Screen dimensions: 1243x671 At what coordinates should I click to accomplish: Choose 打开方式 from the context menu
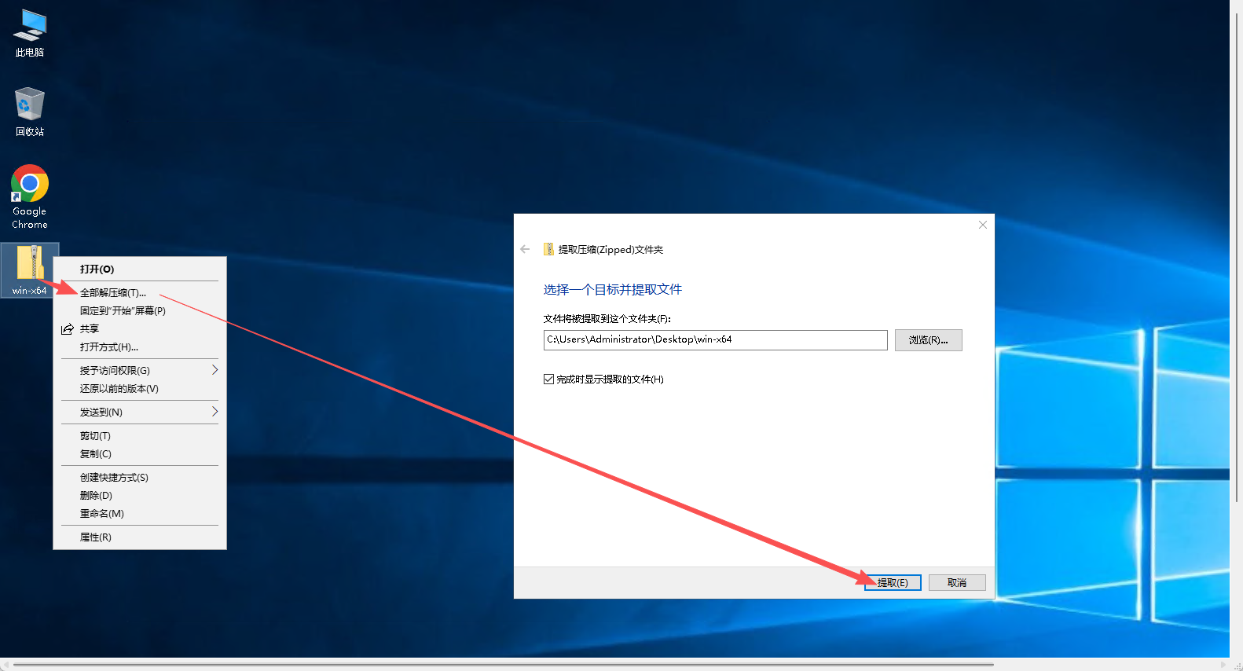point(108,347)
